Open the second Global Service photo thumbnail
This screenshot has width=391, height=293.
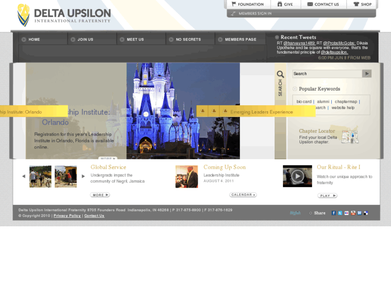[x=66, y=176]
